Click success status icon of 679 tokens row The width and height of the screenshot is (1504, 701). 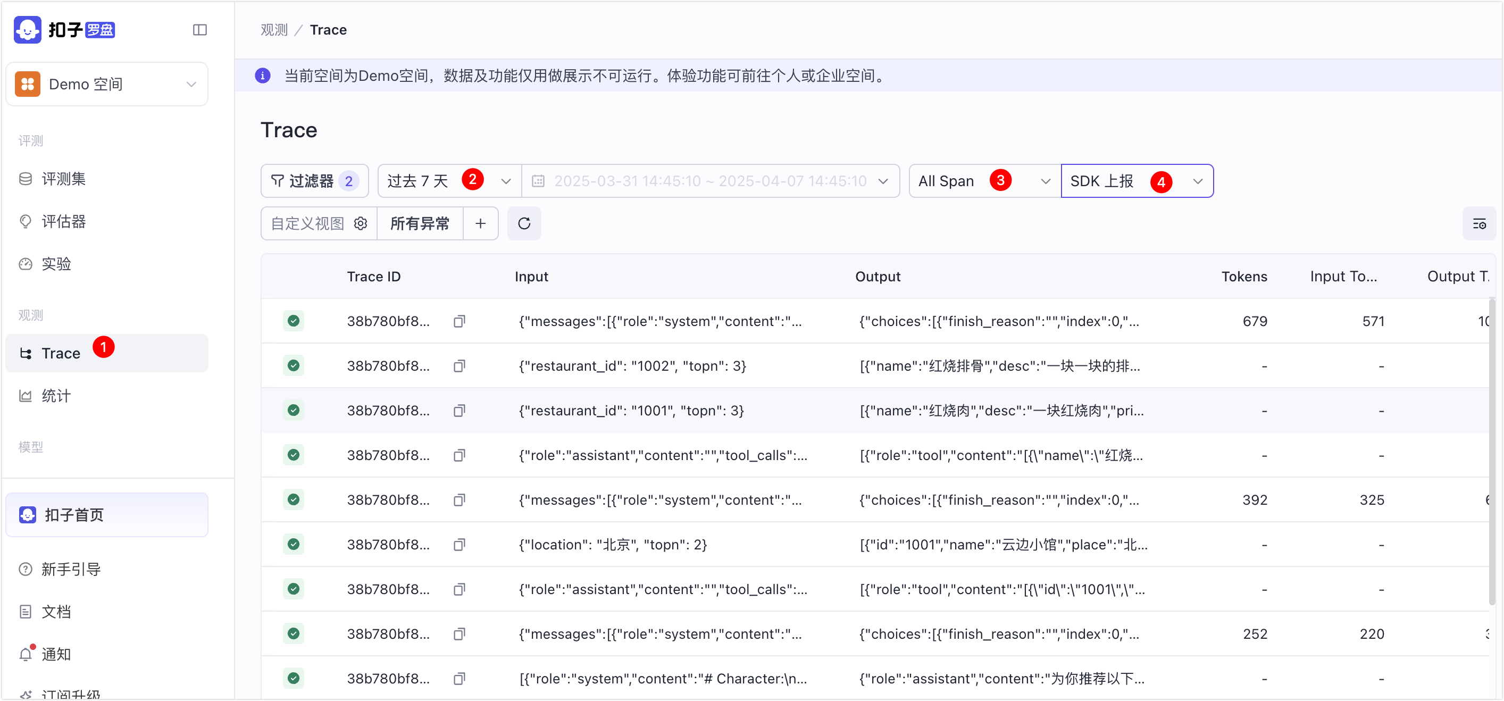click(294, 321)
